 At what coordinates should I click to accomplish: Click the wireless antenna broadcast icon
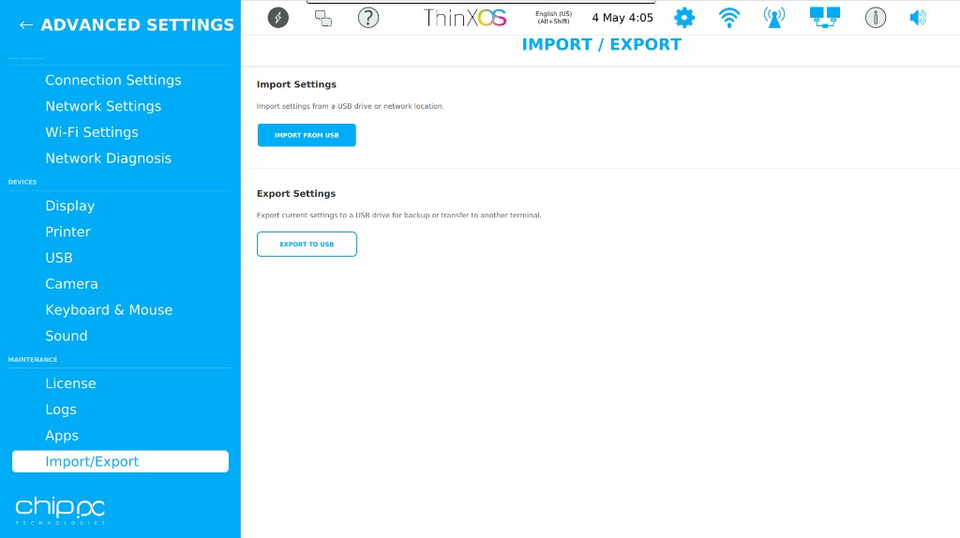coord(773,18)
